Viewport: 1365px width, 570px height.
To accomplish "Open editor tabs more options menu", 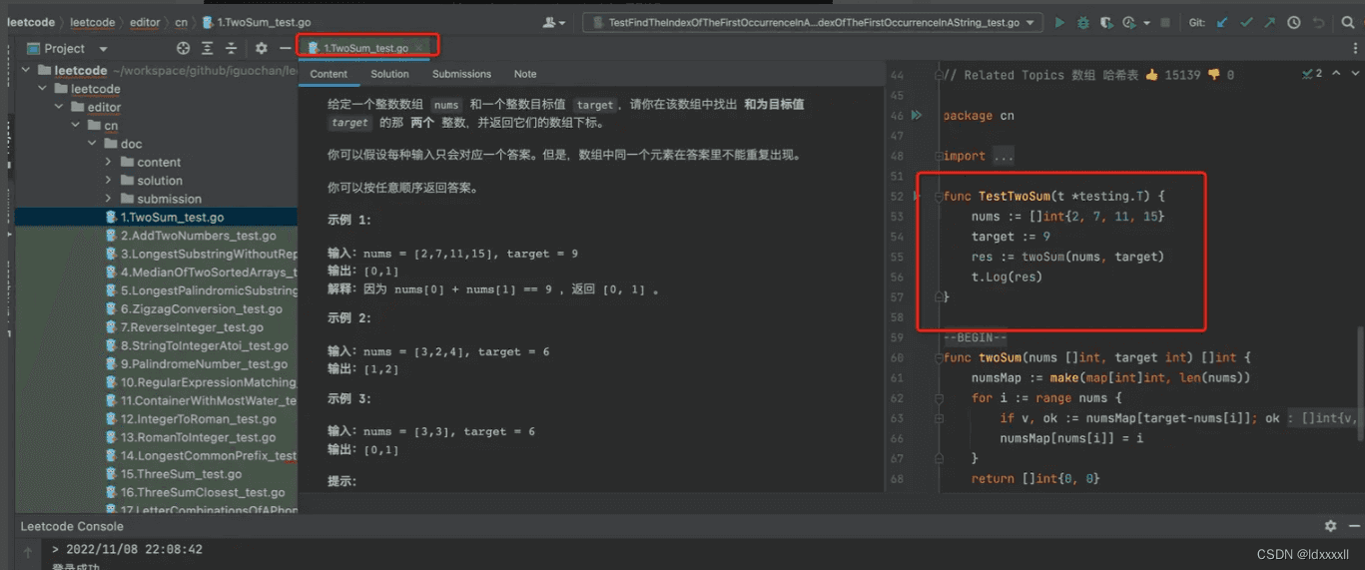I will [1356, 48].
